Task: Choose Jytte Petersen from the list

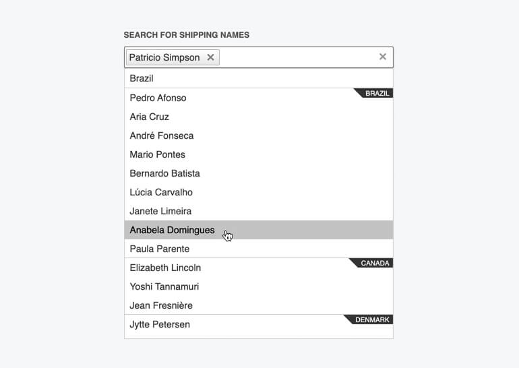Action: (160, 324)
